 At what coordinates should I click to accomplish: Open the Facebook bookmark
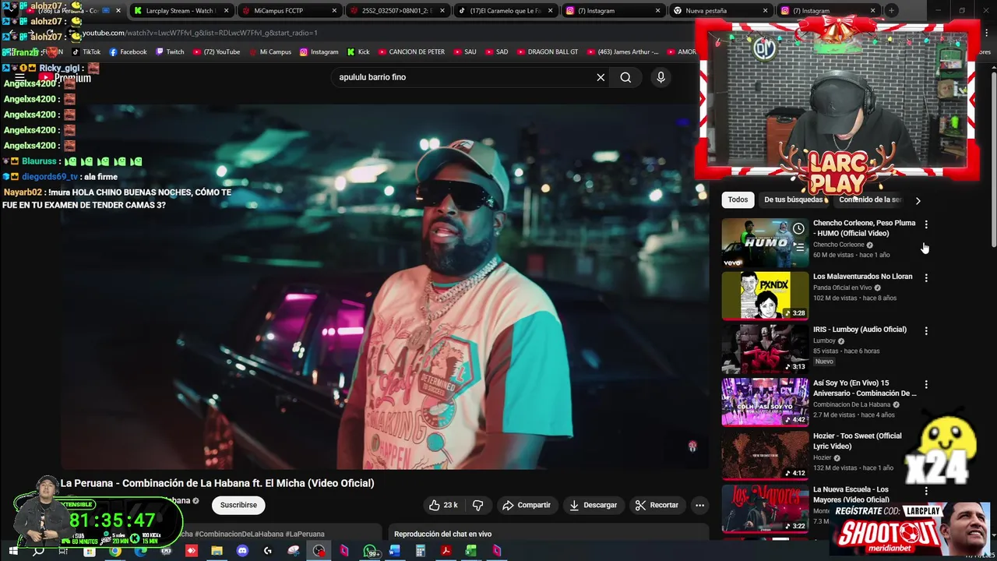coord(128,52)
